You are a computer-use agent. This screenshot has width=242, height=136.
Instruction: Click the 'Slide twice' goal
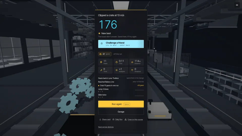coord(102,95)
